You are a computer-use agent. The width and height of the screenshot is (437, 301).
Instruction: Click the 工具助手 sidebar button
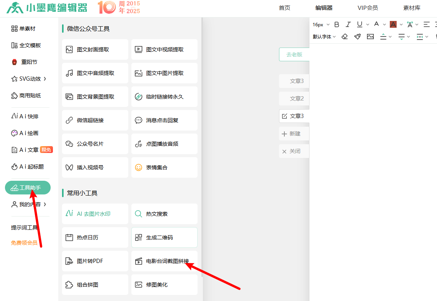[27, 188]
